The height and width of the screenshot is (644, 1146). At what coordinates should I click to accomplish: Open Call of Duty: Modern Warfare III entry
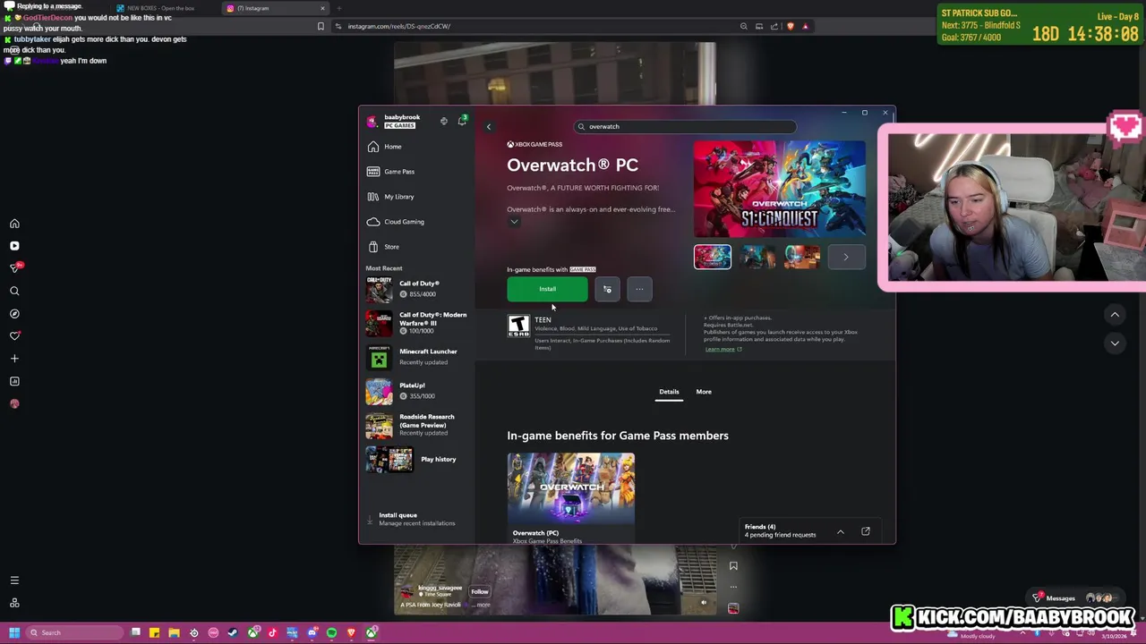coord(417,323)
